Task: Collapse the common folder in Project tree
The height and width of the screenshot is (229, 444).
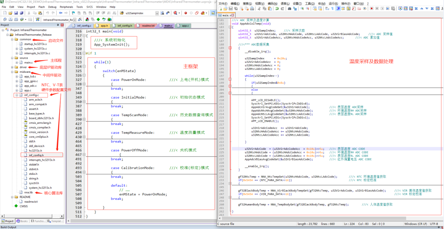Action: 12,39
